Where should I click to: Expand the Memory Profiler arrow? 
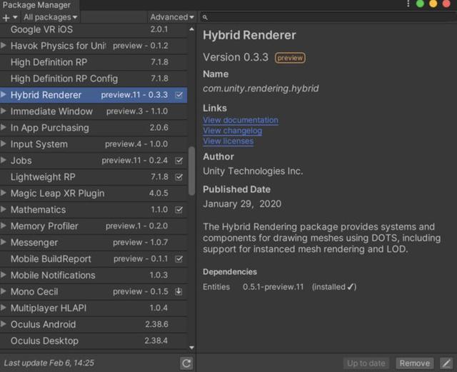(4, 226)
